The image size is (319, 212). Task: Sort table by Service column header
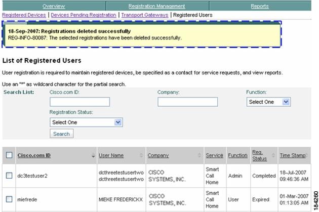pyautogui.click(x=214, y=155)
